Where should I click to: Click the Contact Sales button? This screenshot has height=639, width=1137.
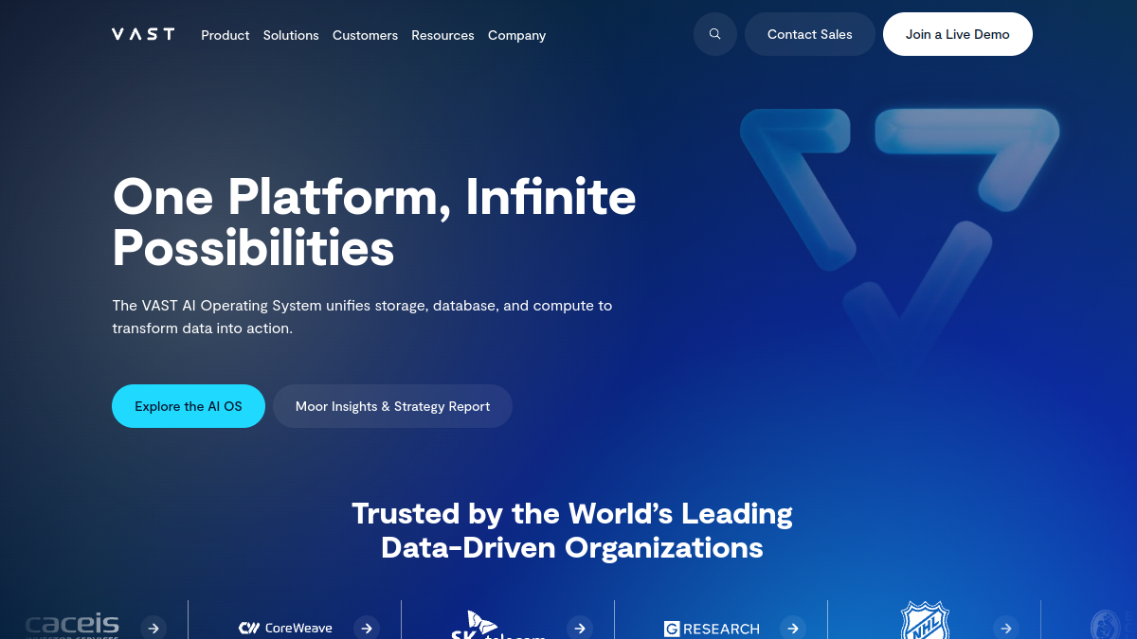pos(810,34)
